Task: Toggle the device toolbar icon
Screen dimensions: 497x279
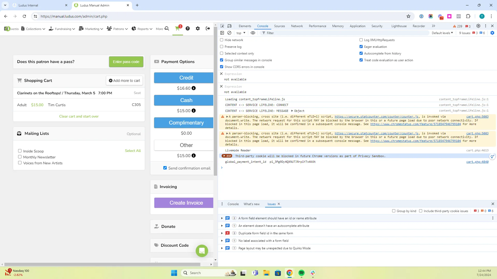Action: pos(229,26)
